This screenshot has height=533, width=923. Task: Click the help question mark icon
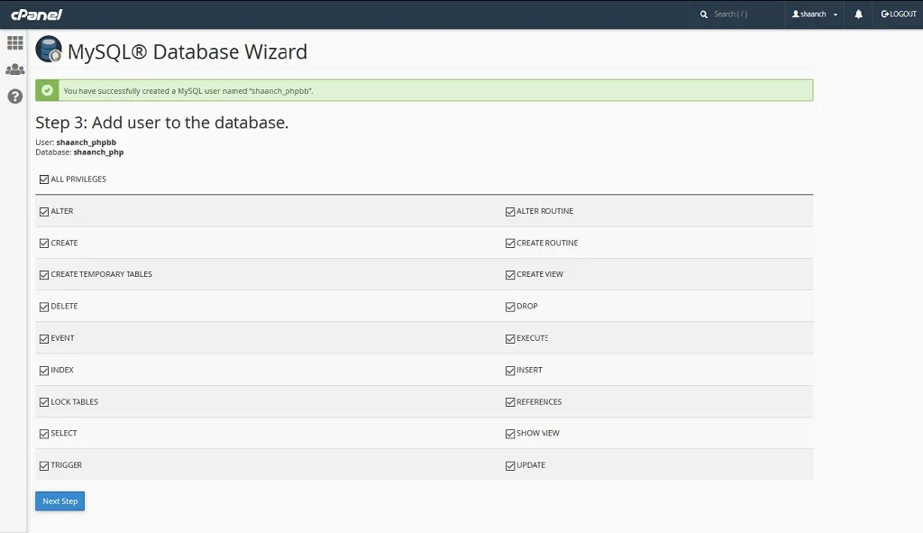[x=14, y=96]
